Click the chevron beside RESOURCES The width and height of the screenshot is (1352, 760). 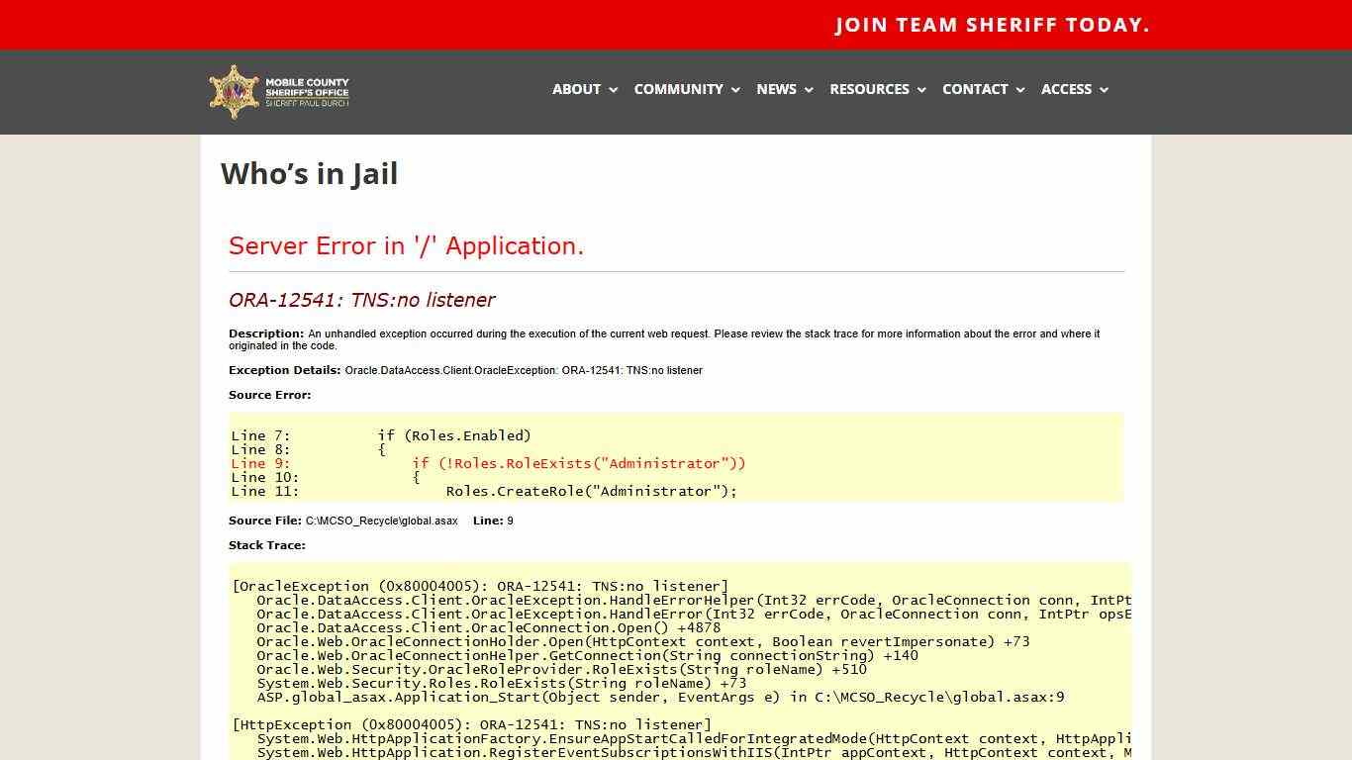tap(921, 90)
